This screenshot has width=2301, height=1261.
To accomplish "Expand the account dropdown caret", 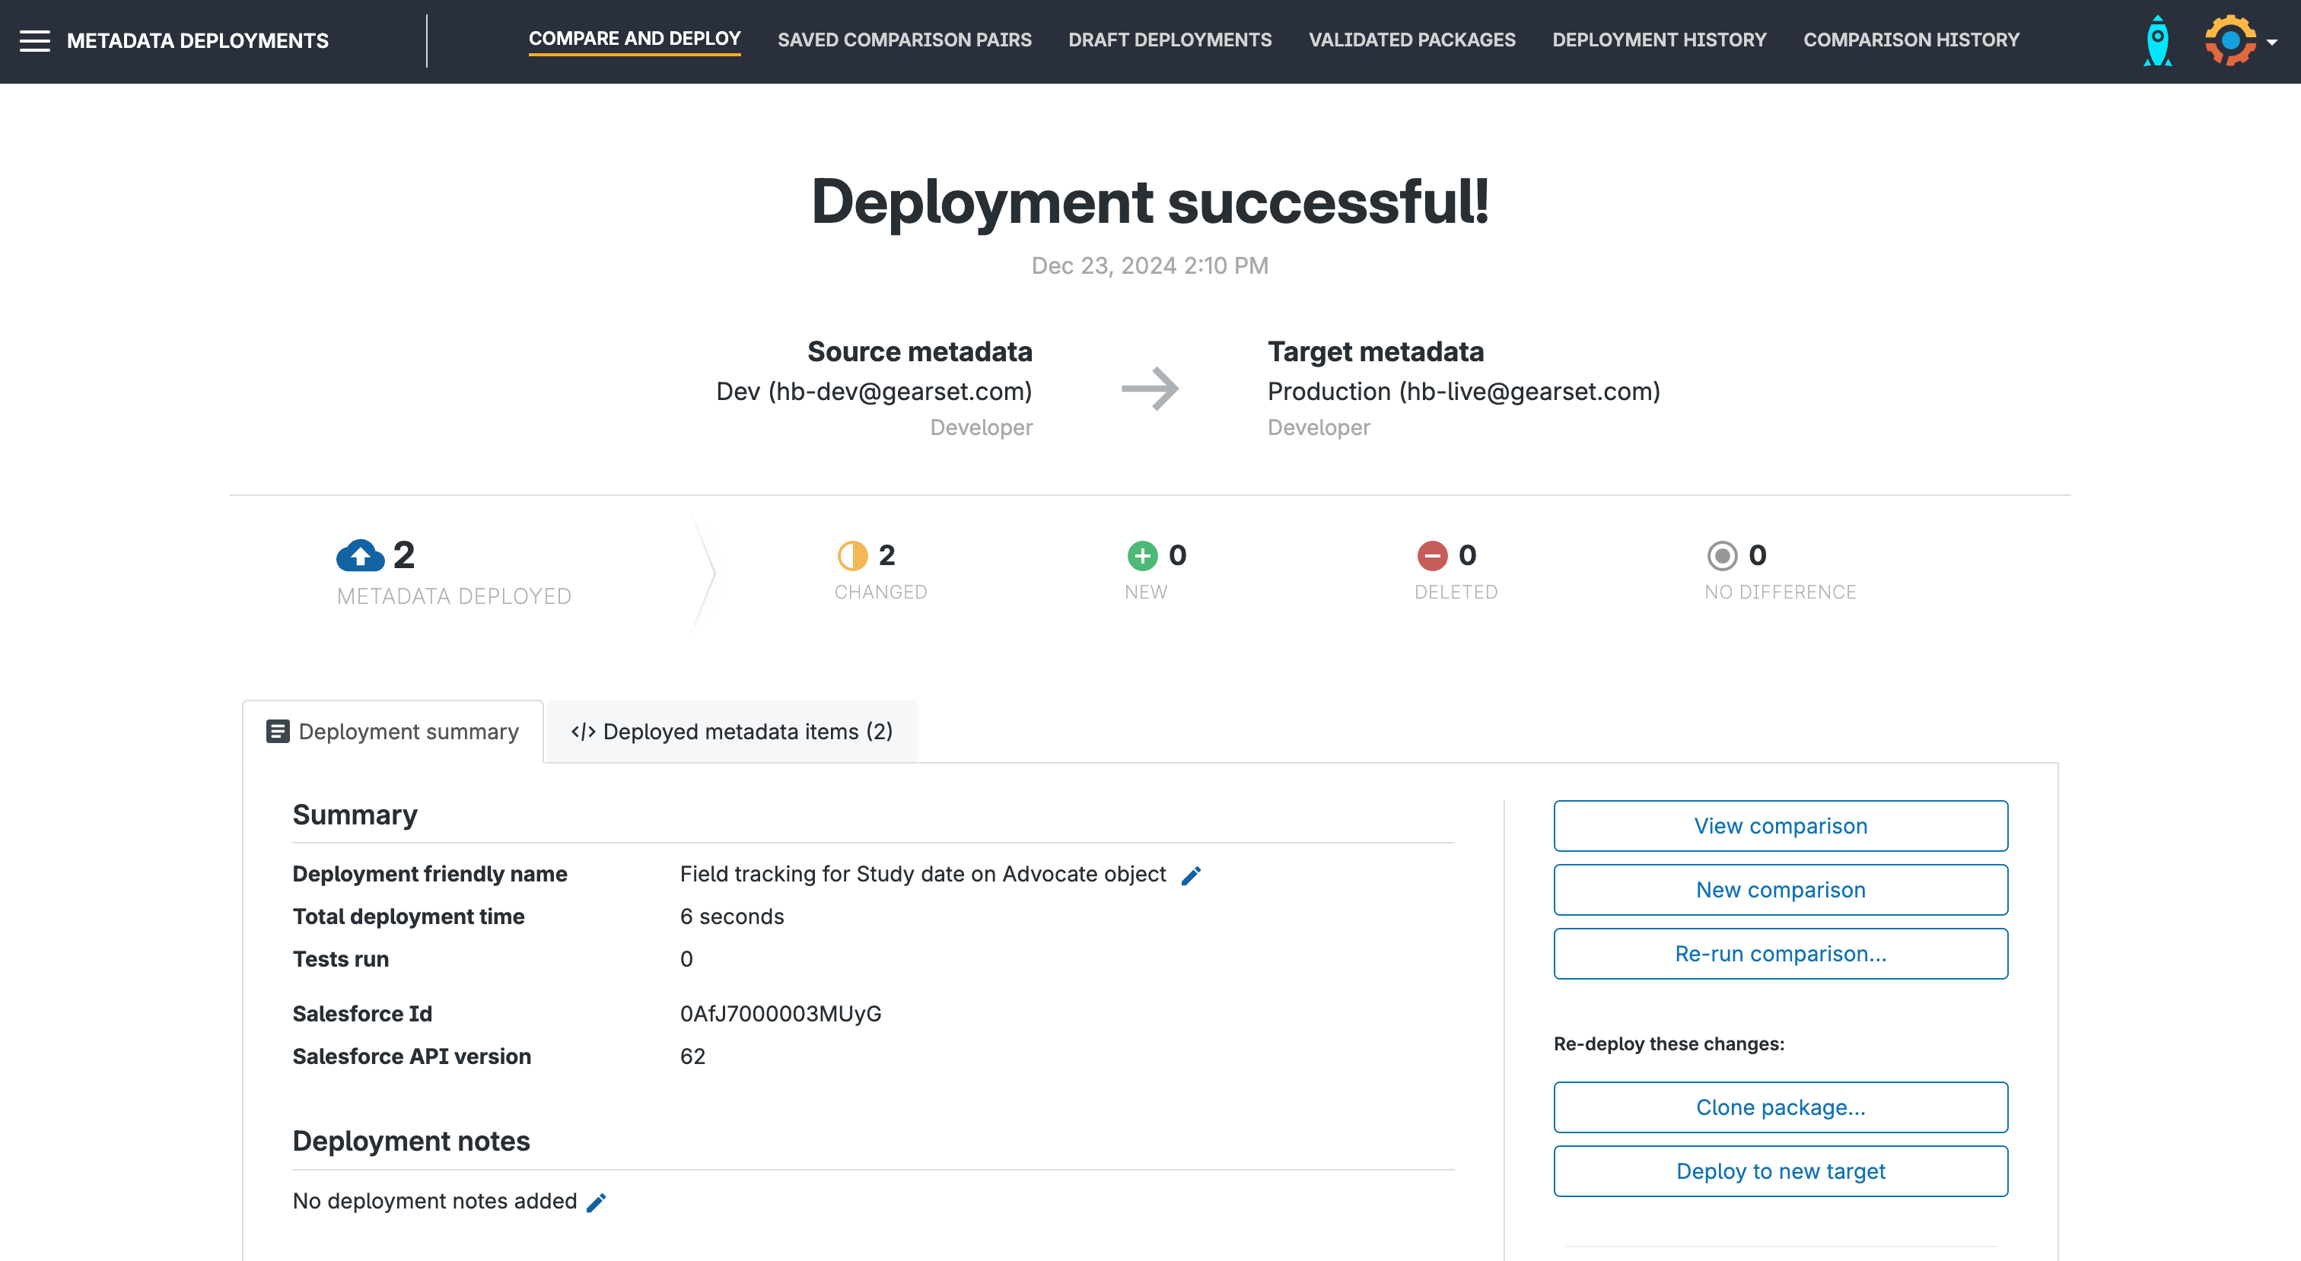I will (x=2271, y=42).
